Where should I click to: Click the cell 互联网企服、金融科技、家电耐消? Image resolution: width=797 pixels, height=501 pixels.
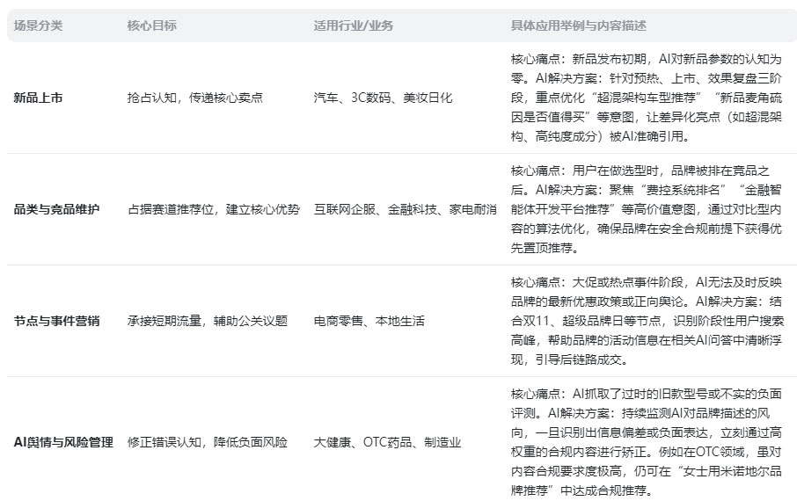406,209
